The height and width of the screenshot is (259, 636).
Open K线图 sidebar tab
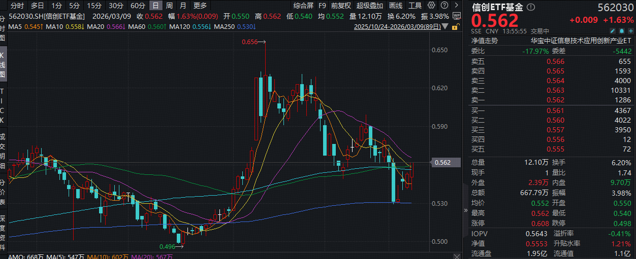point(3,64)
